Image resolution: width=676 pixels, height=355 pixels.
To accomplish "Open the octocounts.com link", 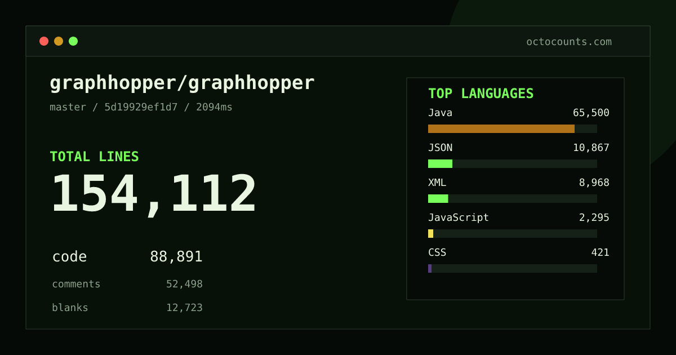I will click(x=569, y=42).
